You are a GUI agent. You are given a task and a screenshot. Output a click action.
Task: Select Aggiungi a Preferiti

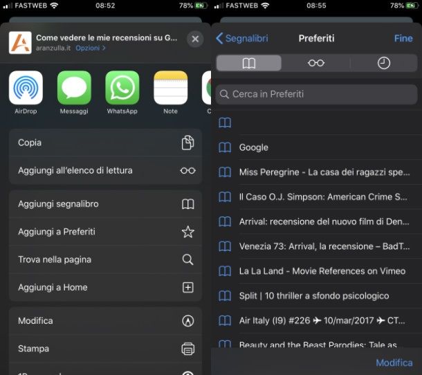(x=105, y=232)
